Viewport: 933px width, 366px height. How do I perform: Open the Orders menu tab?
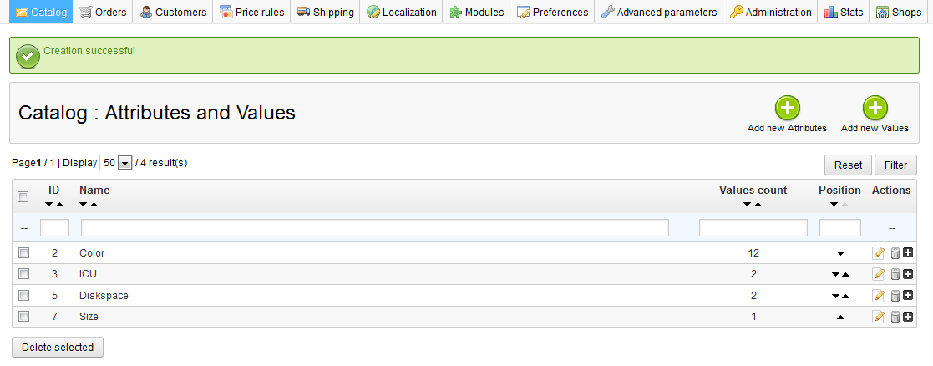pos(104,13)
